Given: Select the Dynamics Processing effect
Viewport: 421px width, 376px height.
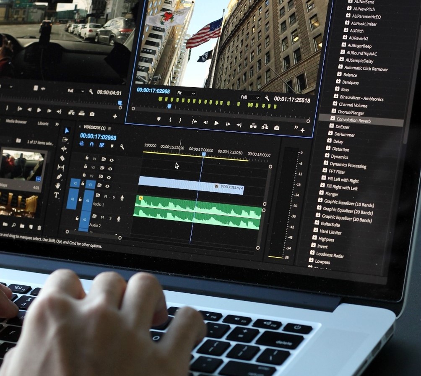Looking at the screenshot, I should (348, 165).
